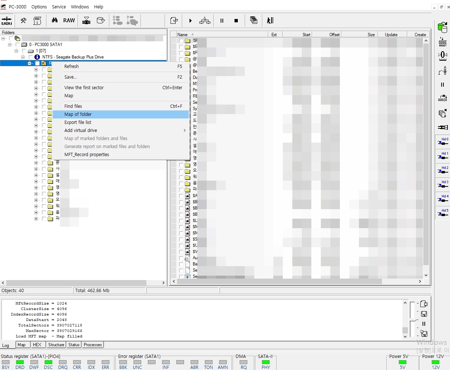Click the log save floppy icon
This screenshot has height=370, width=450.
tap(424, 314)
